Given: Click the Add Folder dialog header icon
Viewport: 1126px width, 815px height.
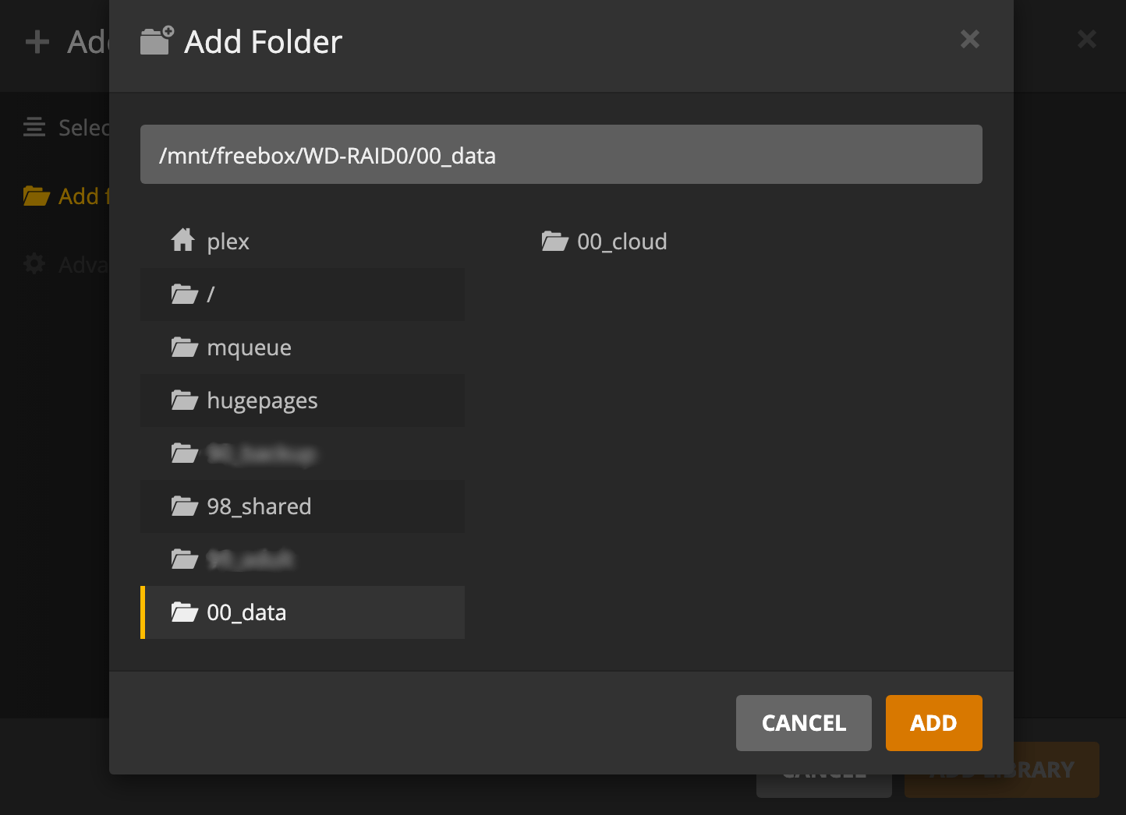Looking at the screenshot, I should click(x=155, y=41).
